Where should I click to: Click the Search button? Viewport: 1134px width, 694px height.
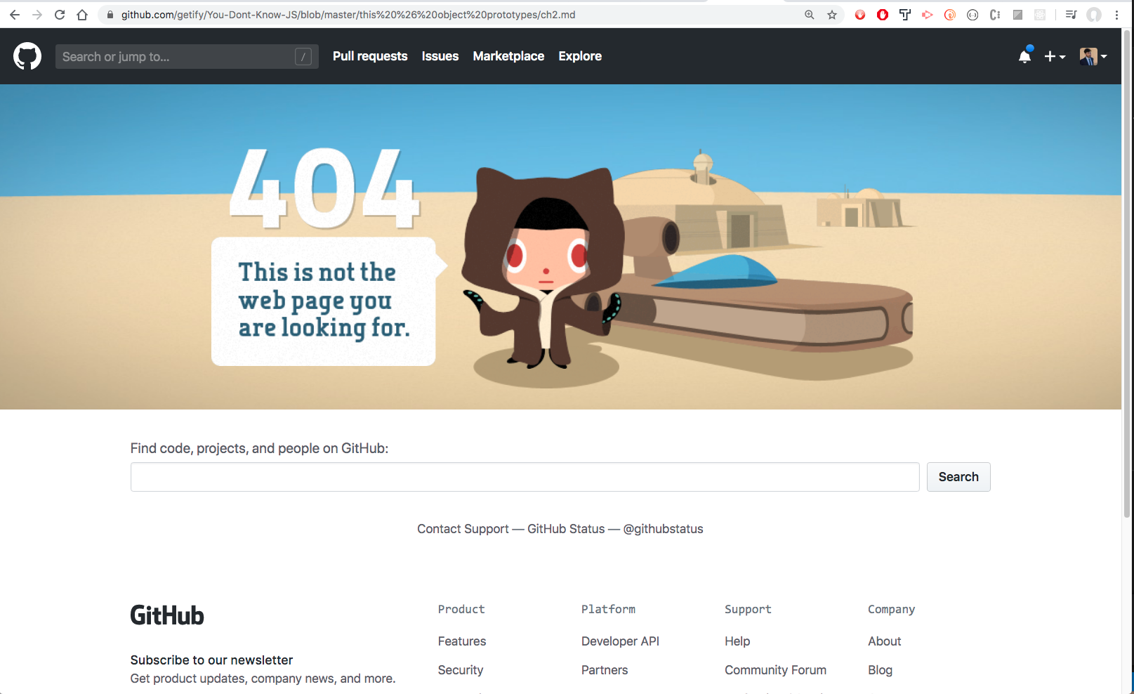958,477
